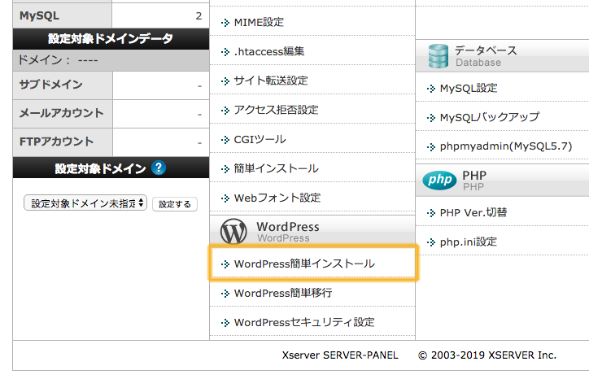Click arrow bullet beside MIME設定
This screenshot has height=379, width=589.
(x=225, y=23)
